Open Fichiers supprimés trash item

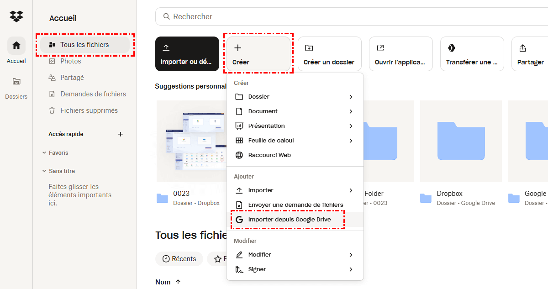89,110
